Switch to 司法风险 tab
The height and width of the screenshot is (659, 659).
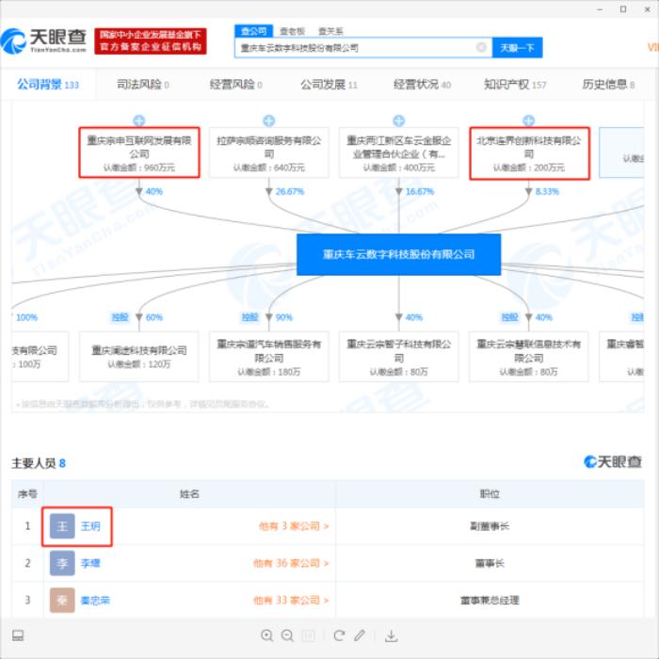pos(143,85)
